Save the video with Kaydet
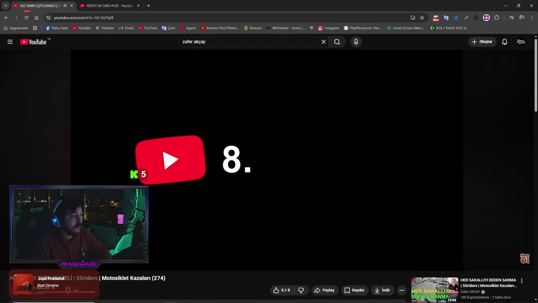Screen dimensions: 538x303 (354, 290)
